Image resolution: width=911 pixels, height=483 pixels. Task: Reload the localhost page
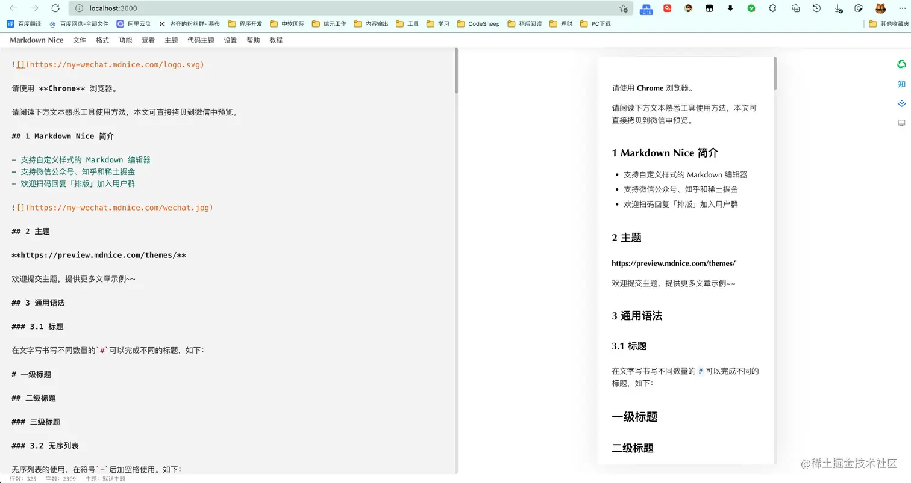click(55, 8)
